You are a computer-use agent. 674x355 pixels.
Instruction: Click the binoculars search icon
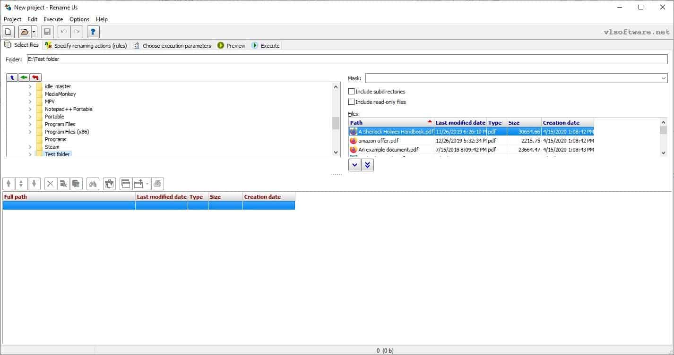93,184
